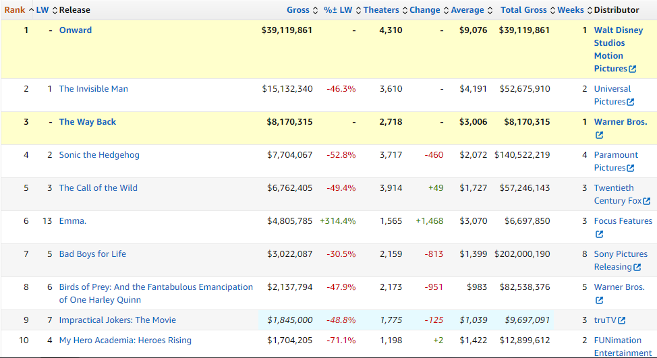The width and height of the screenshot is (657, 358).
Task: Sort table by Rank column
Action: [15, 10]
